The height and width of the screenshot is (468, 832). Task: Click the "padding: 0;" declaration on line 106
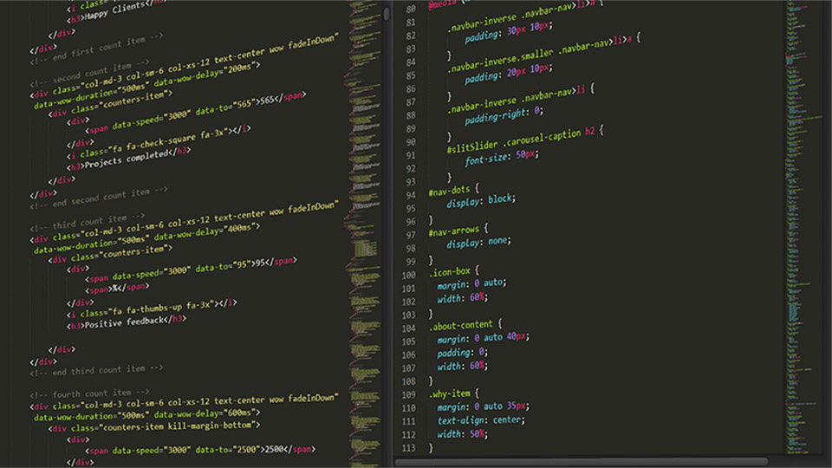click(x=462, y=352)
